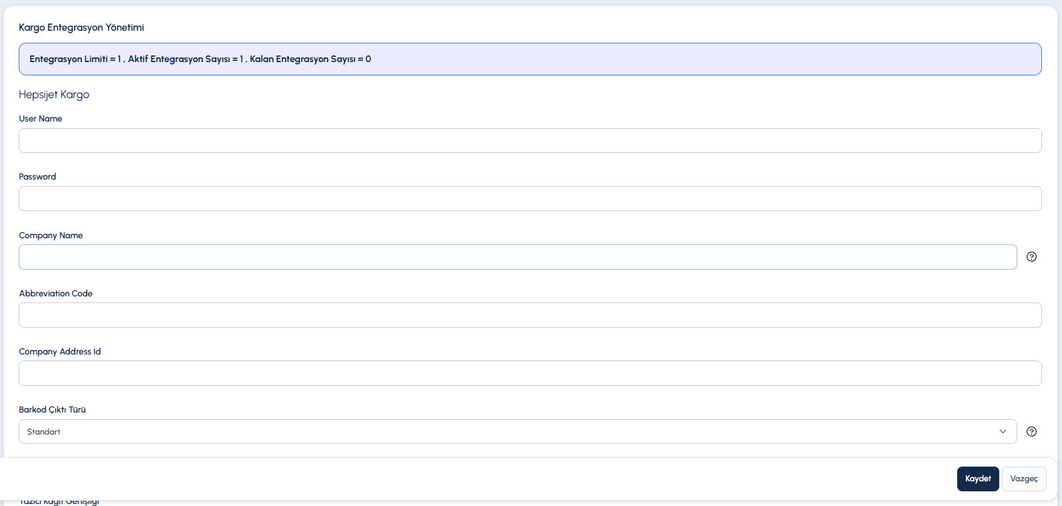Open the Barkod Çıktı Türü dropdown

tap(517, 432)
